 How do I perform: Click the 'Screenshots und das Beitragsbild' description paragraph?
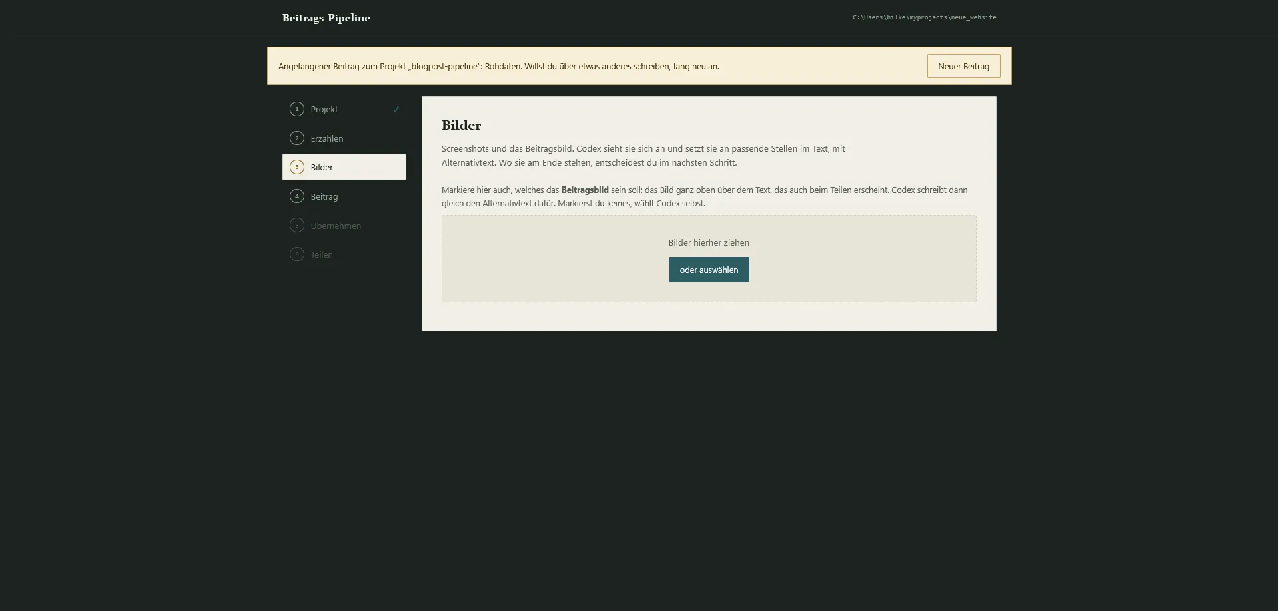click(643, 156)
